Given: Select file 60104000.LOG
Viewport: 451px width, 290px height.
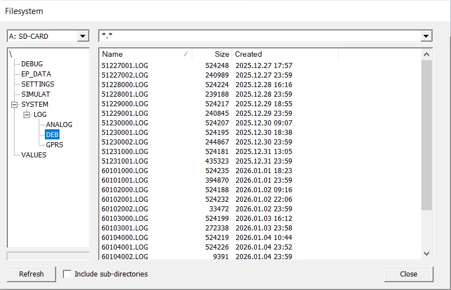Looking at the screenshot, I should 125,237.
